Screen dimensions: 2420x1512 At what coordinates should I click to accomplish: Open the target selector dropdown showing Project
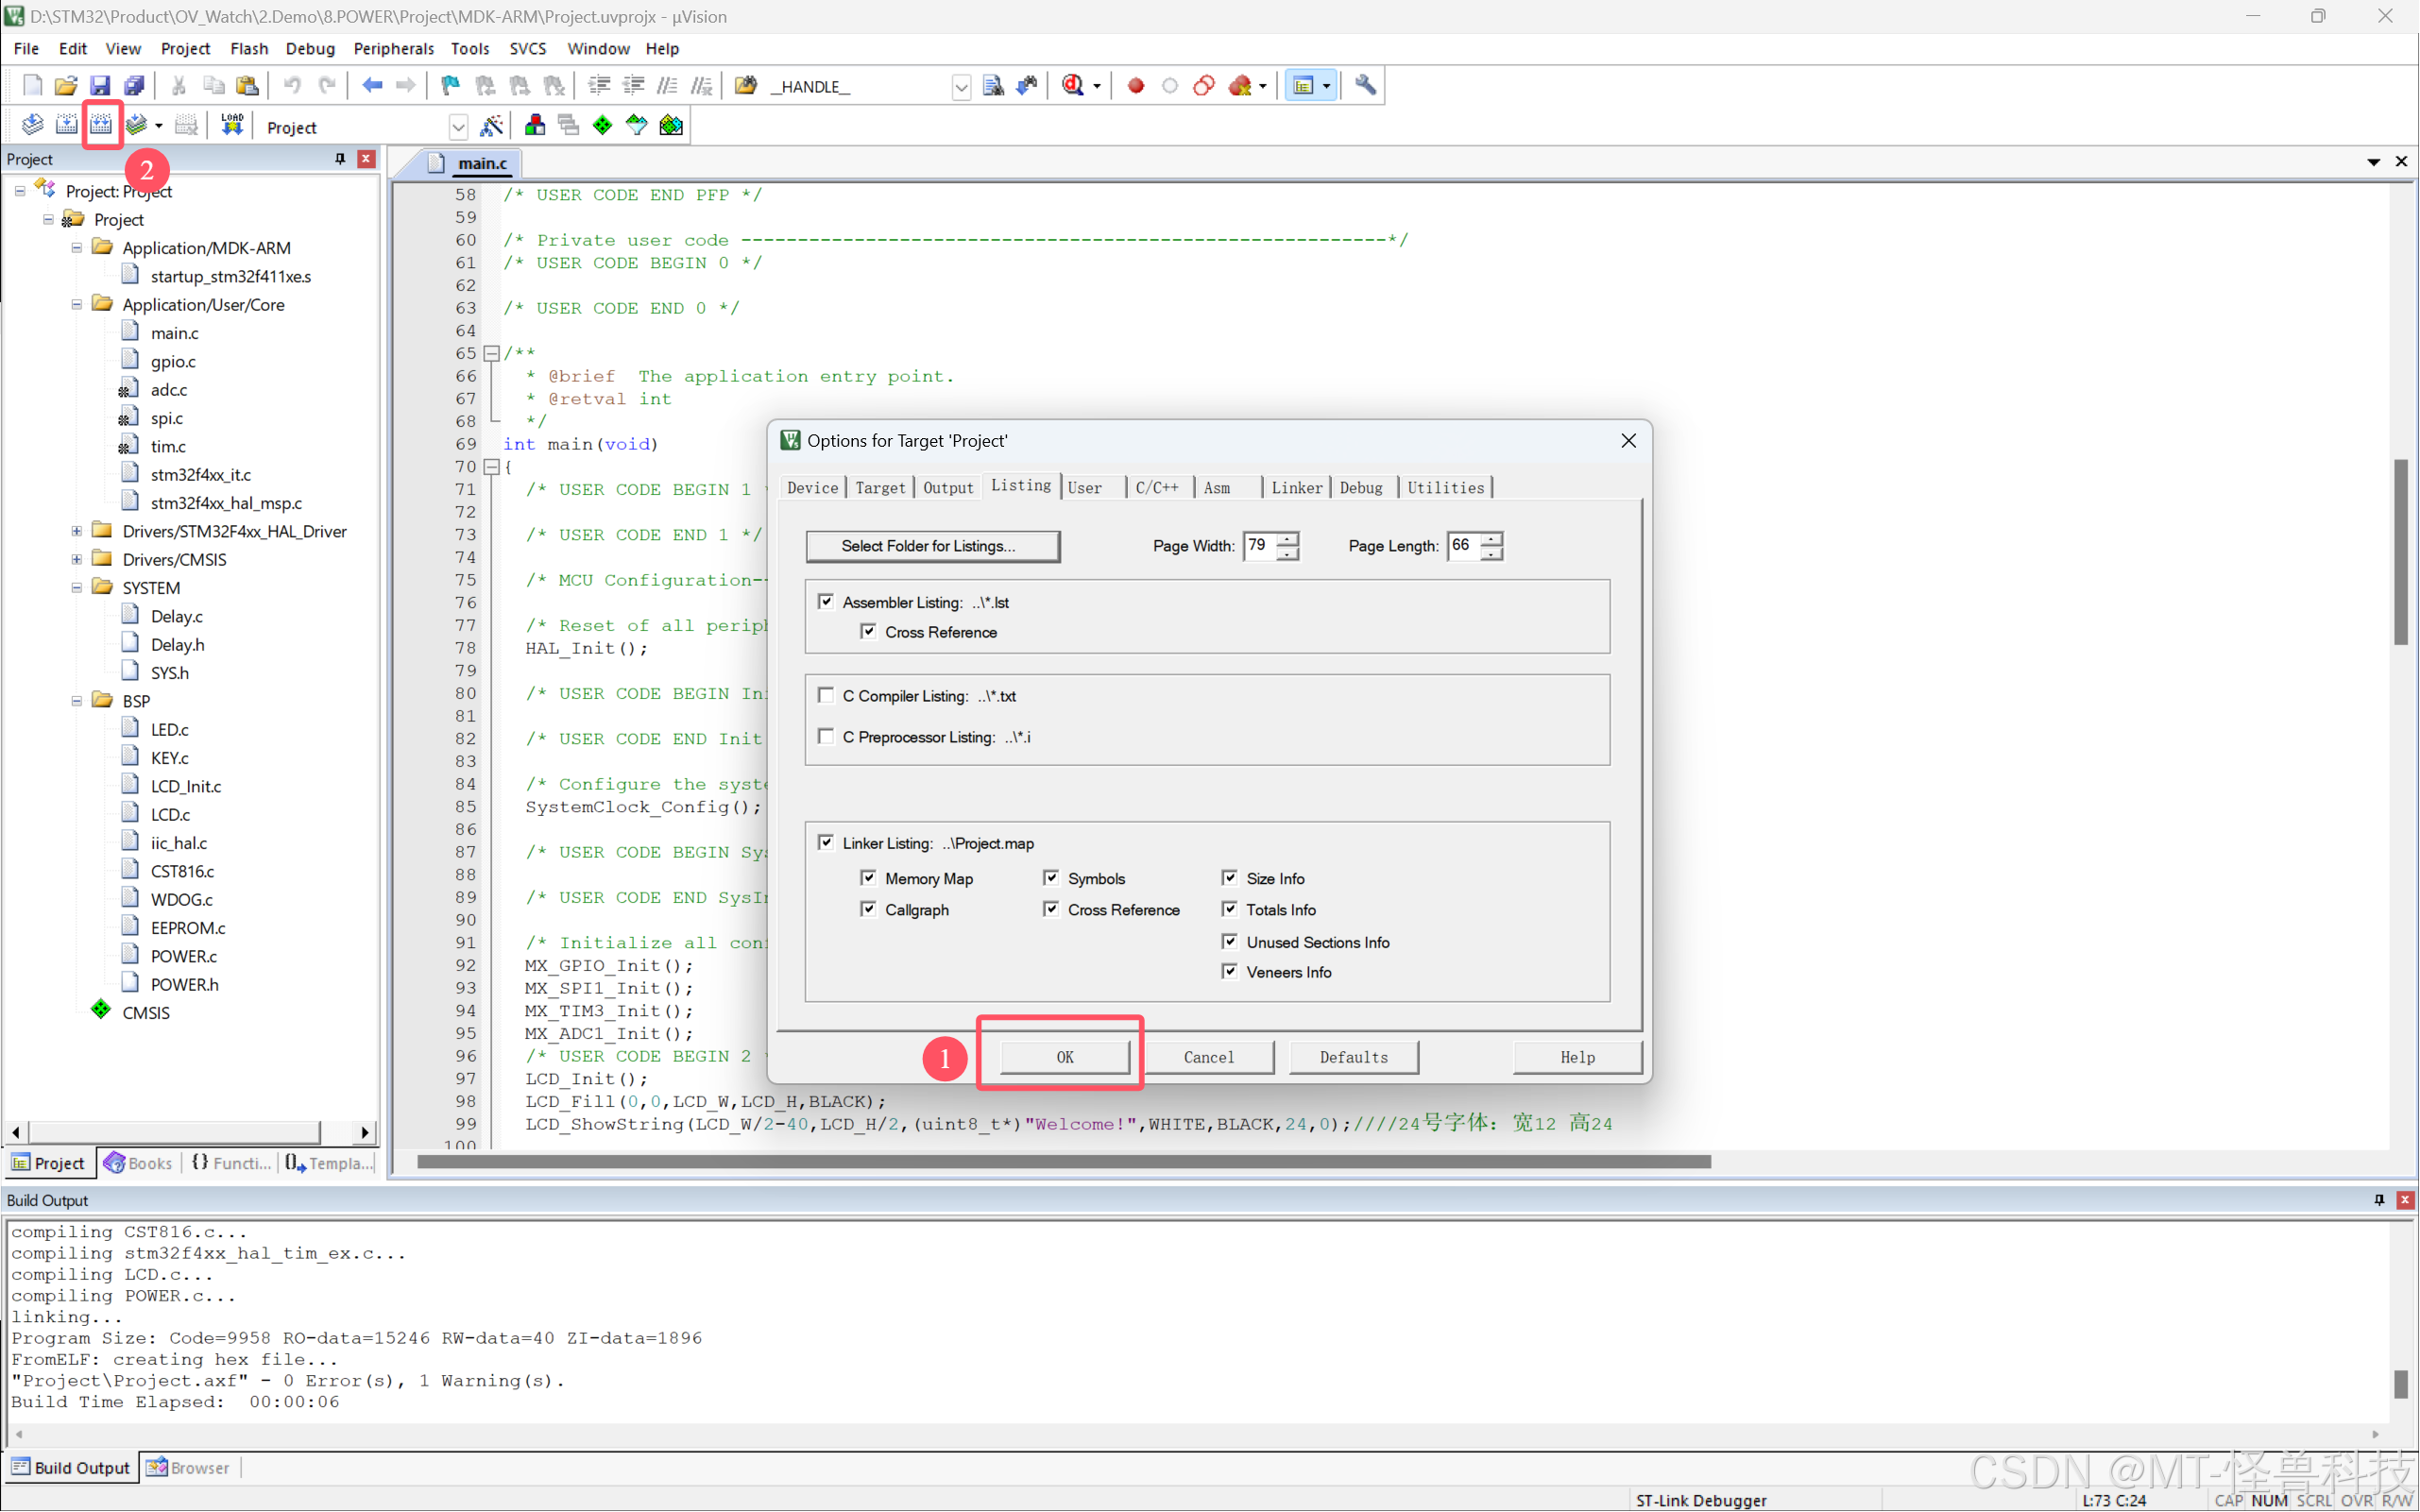click(x=458, y=127)
